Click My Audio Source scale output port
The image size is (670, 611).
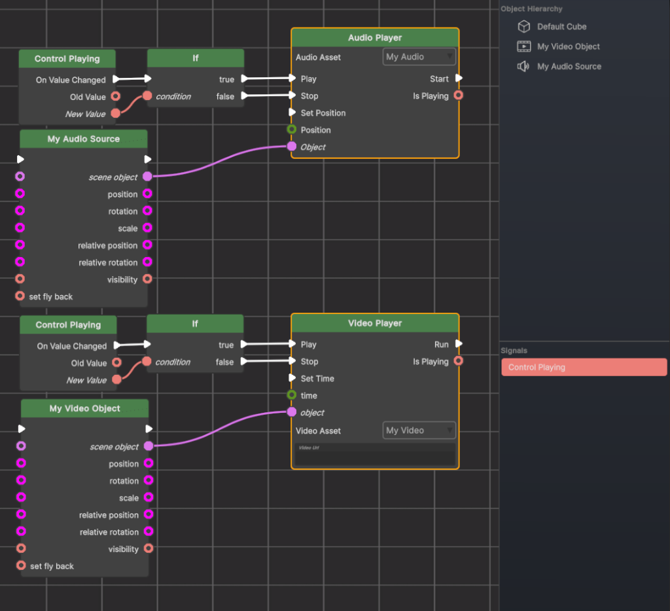(147, 228)
